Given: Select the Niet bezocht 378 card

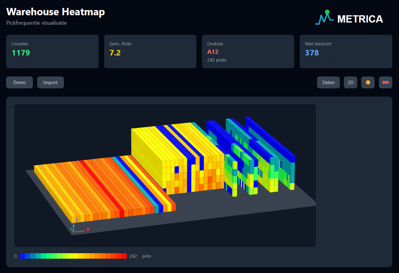Looking at the screenshot, I should tap(346, 52).
